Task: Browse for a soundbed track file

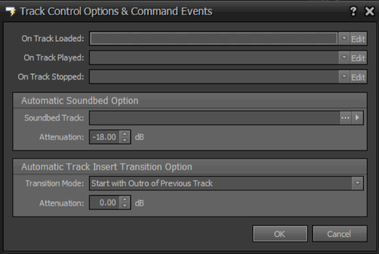Action: [x=345, y=118]
